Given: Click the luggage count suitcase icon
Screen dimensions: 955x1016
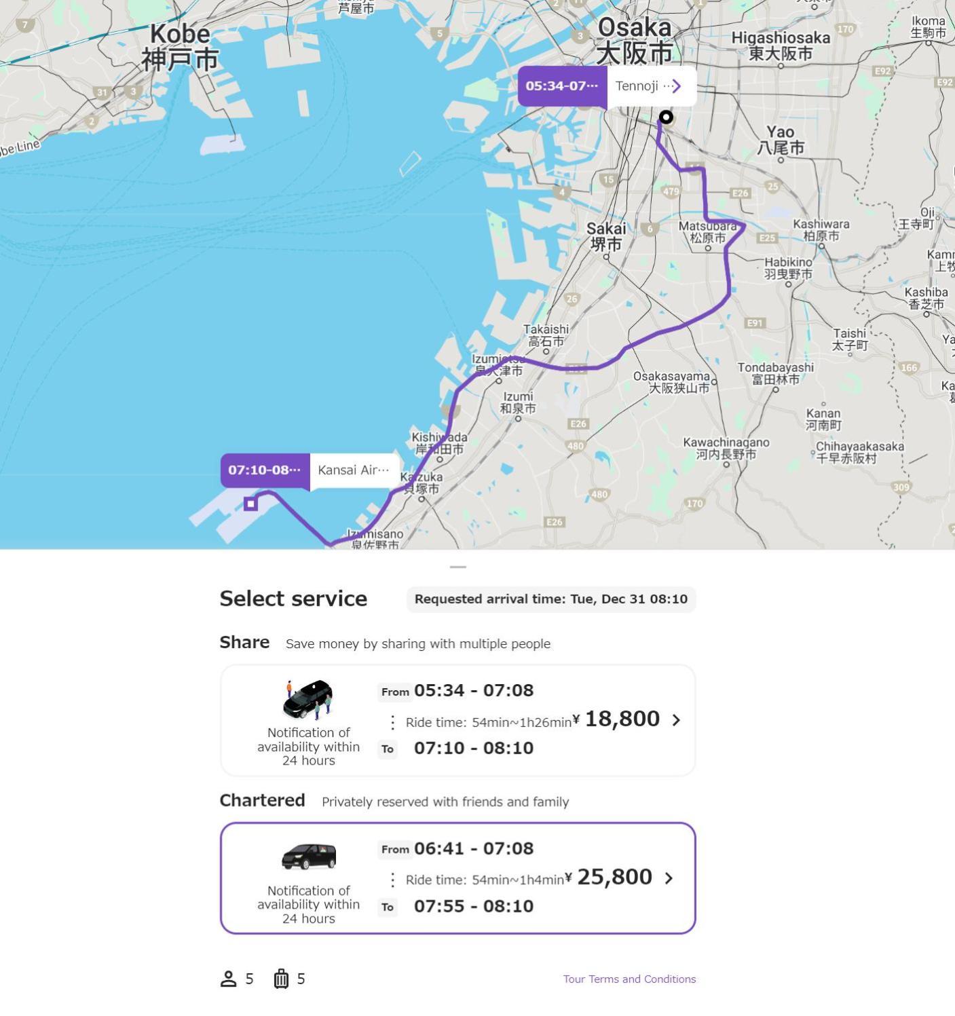Looking at the screenshot, I should (x=281, y=979).
